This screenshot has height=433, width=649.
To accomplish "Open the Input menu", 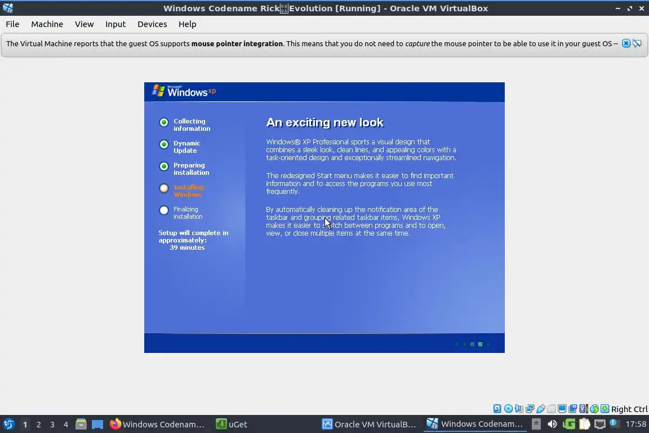I will point(115,24).
